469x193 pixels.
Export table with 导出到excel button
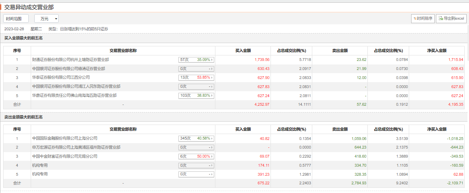tap(451, 18)
